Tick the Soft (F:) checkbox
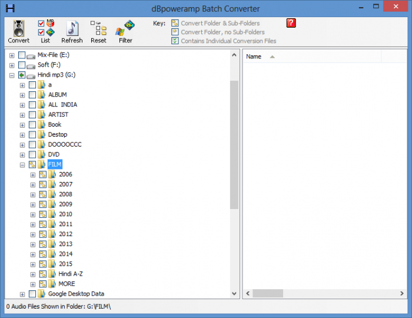Image resolution: width=412 pixels, height=318 pixels. click(22, 65)
